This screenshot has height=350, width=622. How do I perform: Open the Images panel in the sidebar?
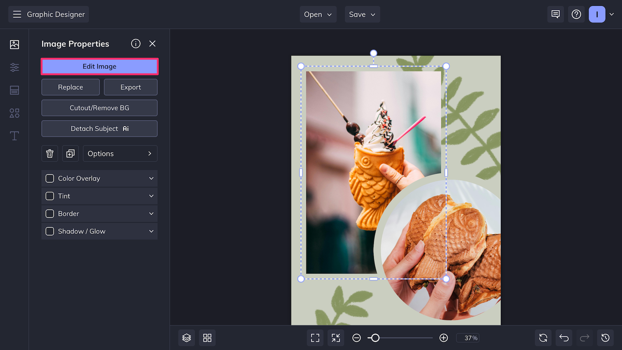click(x=14, y=44)
